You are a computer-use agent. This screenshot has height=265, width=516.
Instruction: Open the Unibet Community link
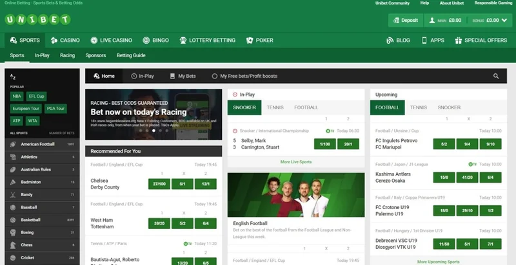point(392,3)
